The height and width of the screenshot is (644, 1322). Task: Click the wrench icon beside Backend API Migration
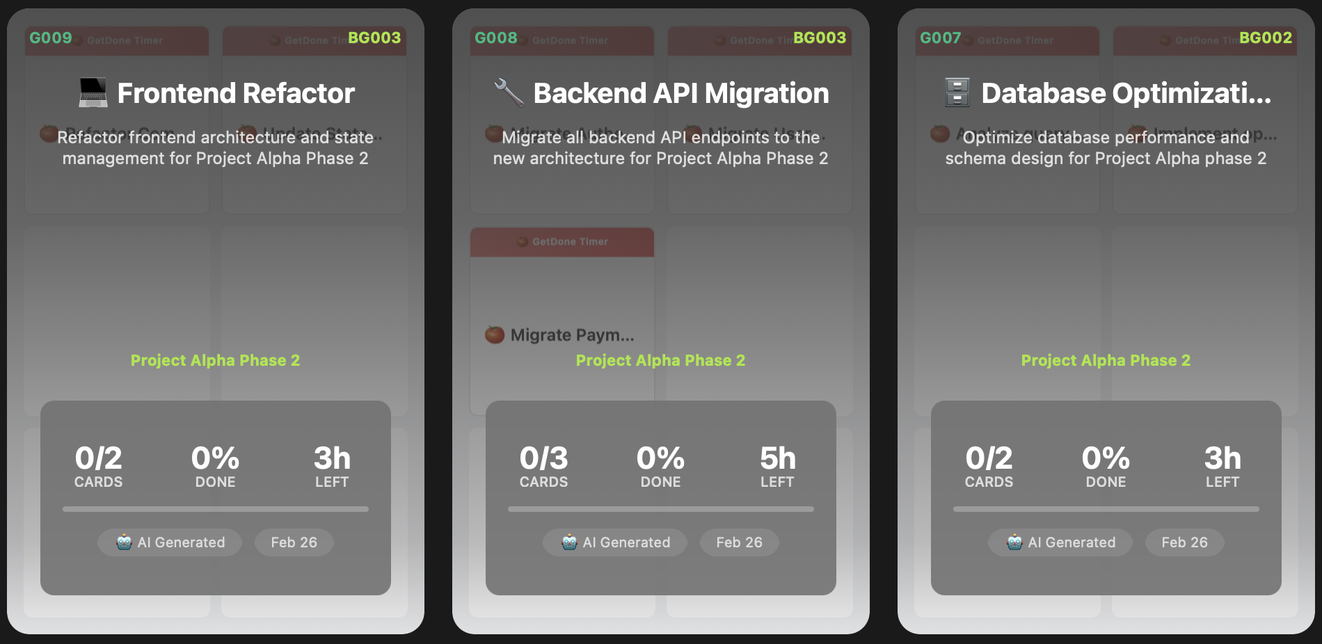point(509,93)
